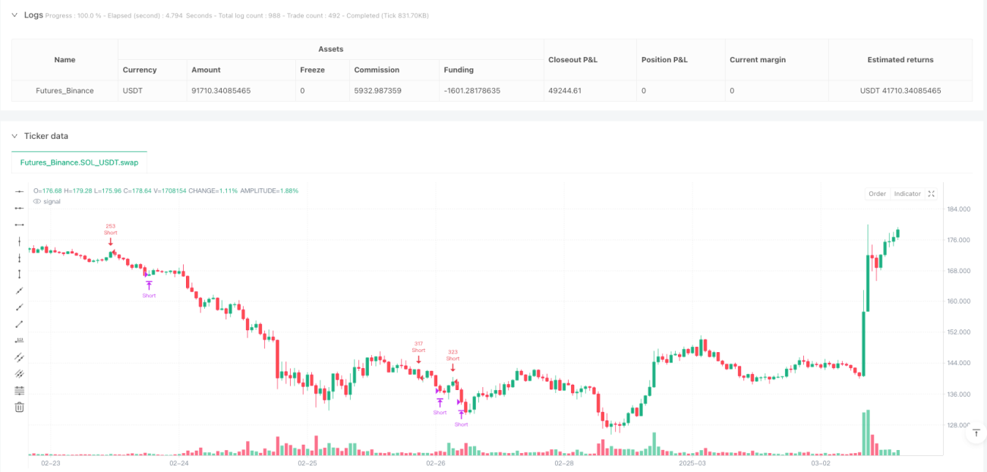This screenshot has width=987, height=472.
Task: Click the 317 Short signal marker
Action: tap(418, 352)
